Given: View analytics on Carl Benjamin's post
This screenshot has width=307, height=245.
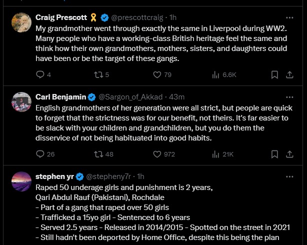Looking at the screenshot, I should tap(216, 154).
